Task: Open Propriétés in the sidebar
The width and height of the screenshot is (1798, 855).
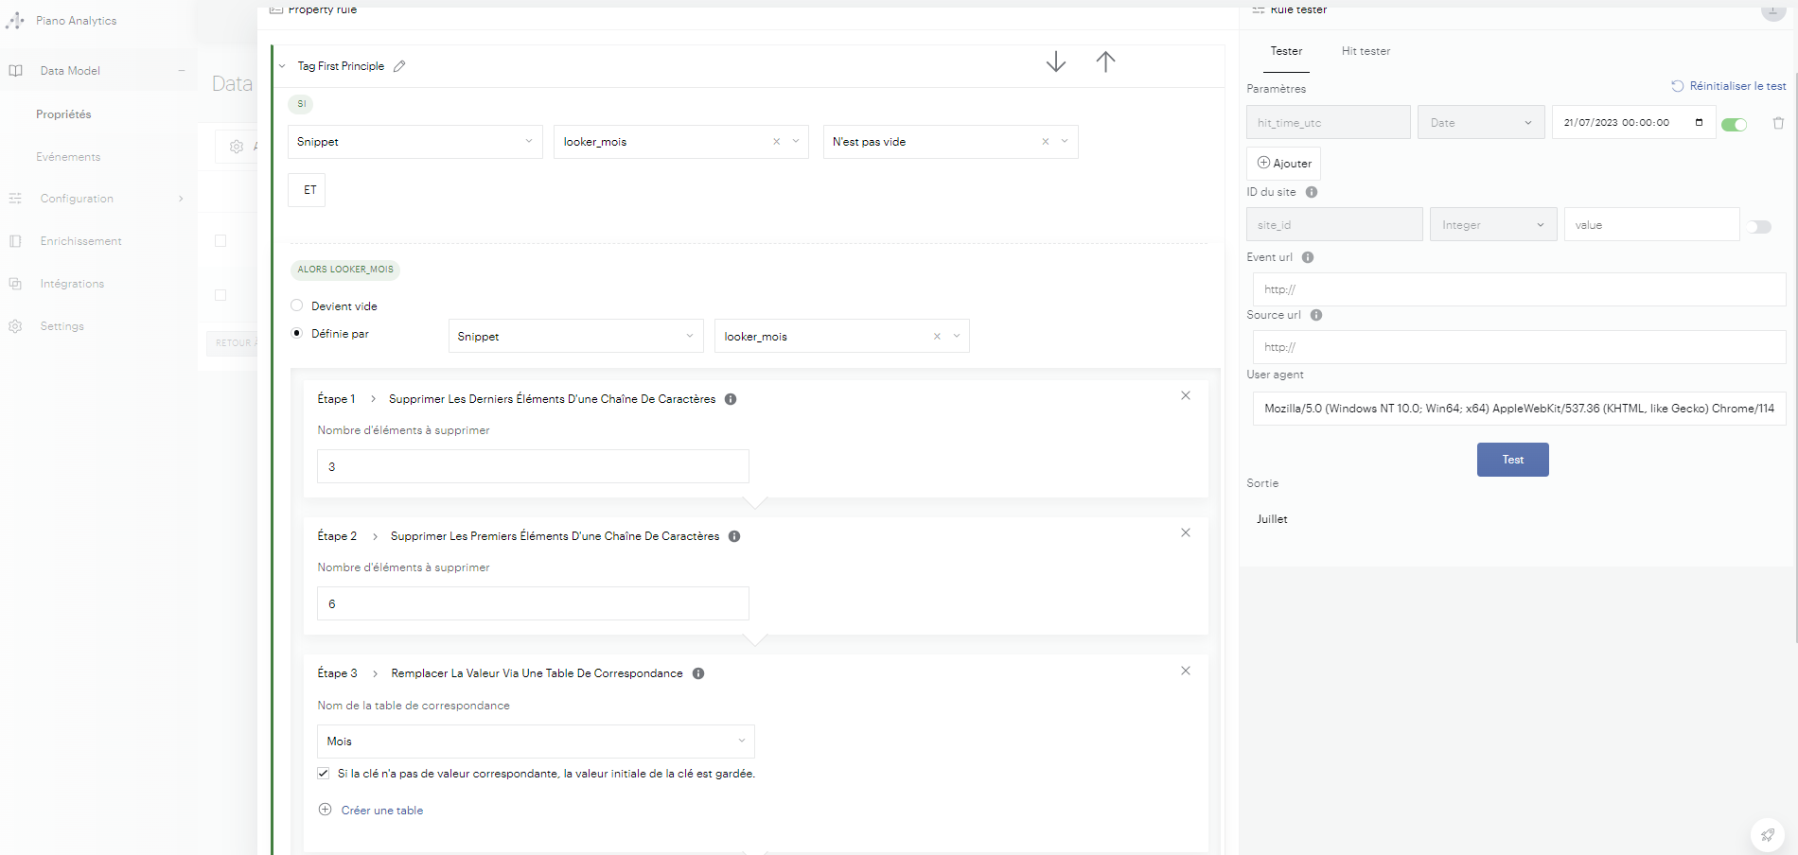Action: [63, 114]
